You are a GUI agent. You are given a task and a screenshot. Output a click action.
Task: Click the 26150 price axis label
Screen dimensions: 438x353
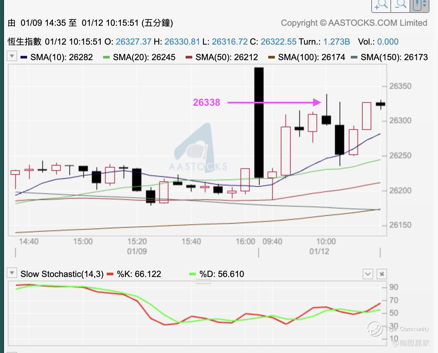(x=400, y=225)
